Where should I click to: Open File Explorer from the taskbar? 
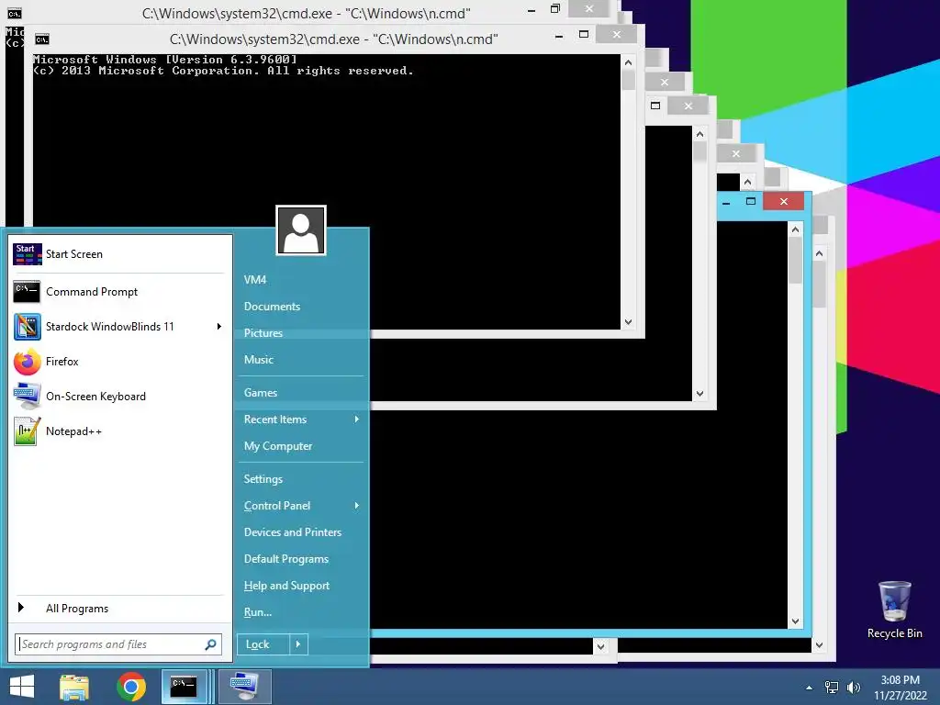[74, 687]
